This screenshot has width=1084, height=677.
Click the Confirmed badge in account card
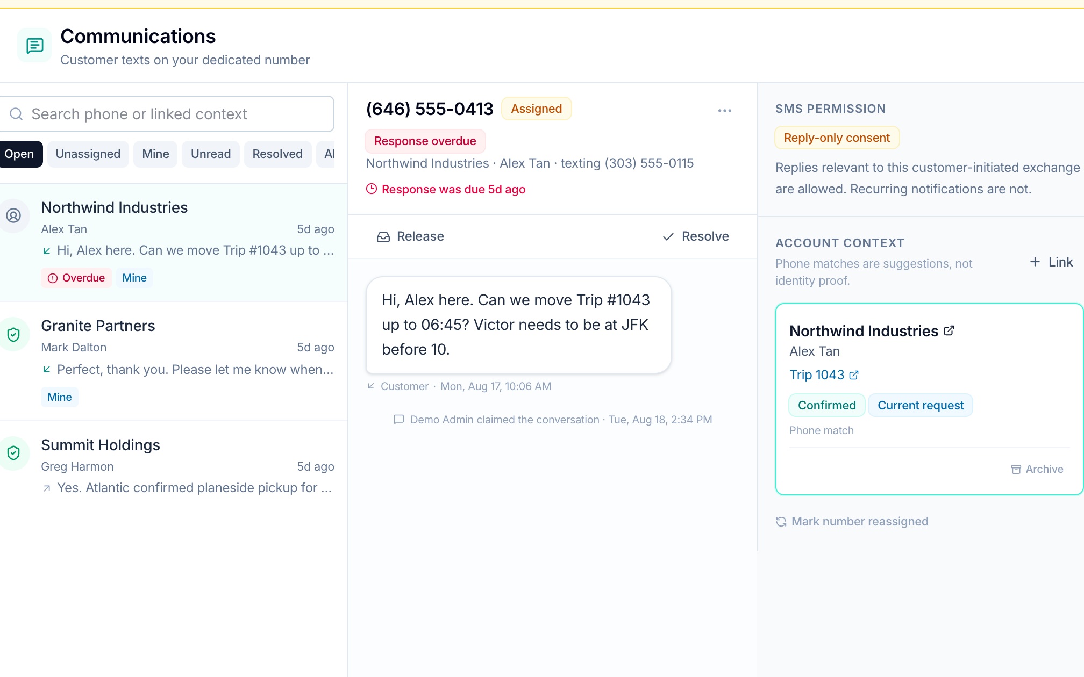tap(826, 406)
